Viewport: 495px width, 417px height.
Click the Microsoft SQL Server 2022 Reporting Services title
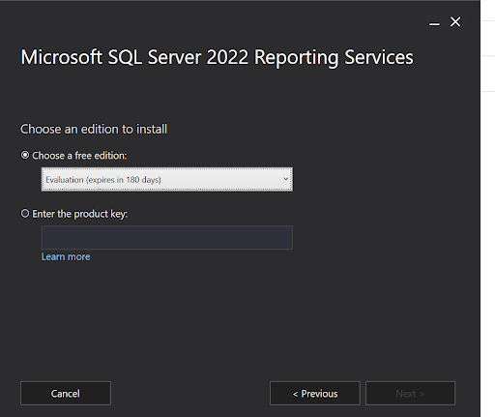click(217, 58)
